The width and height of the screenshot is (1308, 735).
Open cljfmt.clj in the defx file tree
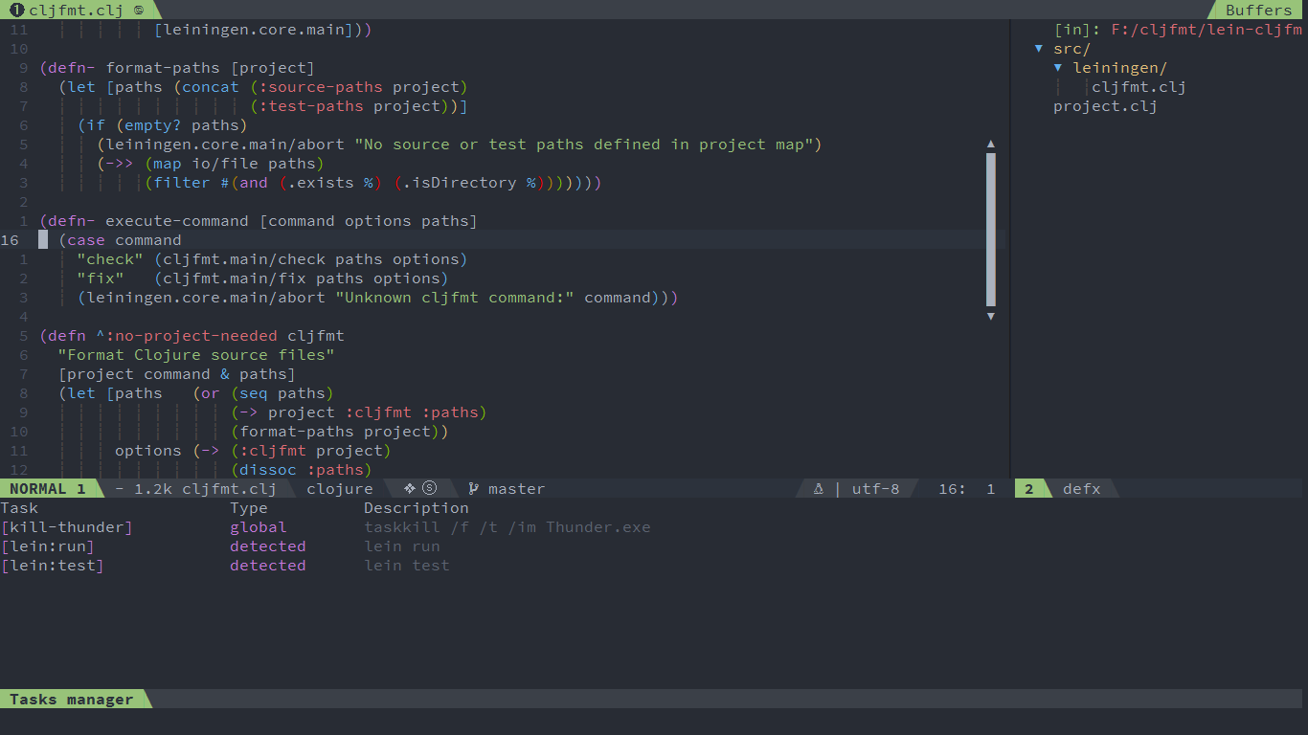tap(1139, 87)
